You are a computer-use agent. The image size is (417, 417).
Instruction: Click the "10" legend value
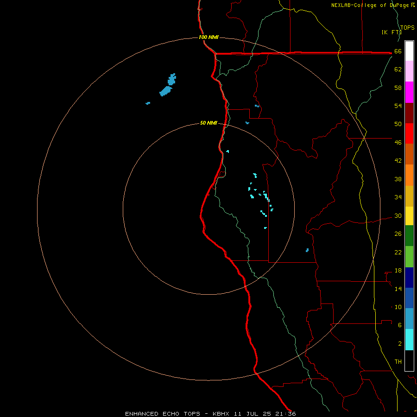pyautogui.click(x=398, y=307)
